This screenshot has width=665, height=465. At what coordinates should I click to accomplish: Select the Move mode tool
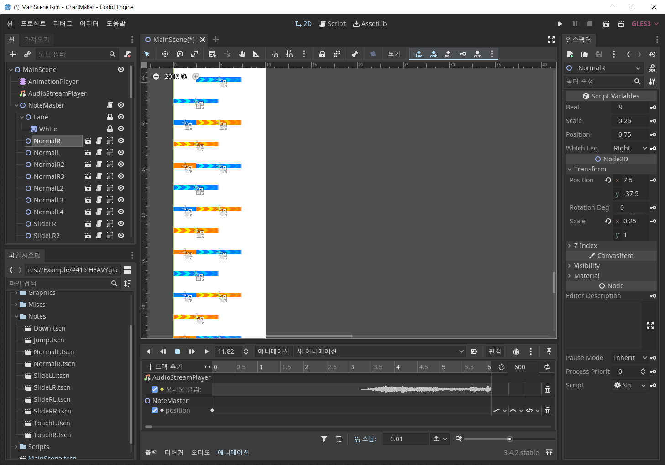[x=165, y=54]
